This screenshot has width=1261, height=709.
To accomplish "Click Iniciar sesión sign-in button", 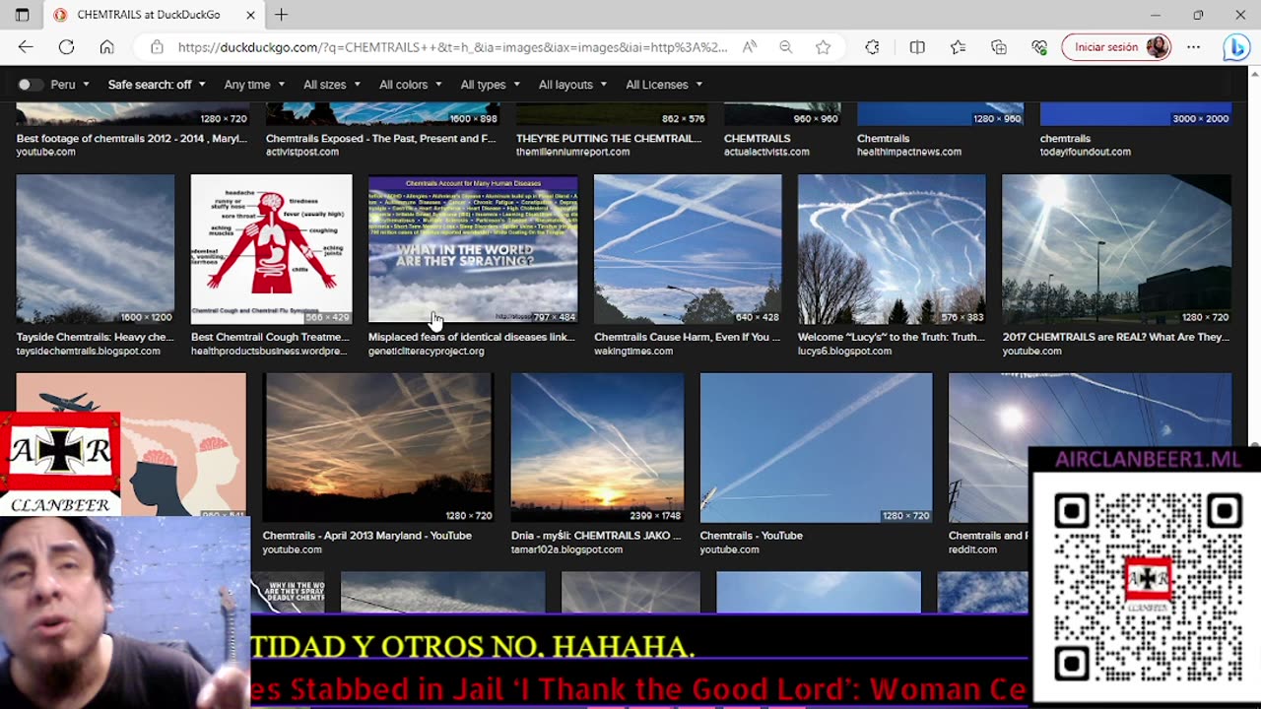I will point(1117,47).
